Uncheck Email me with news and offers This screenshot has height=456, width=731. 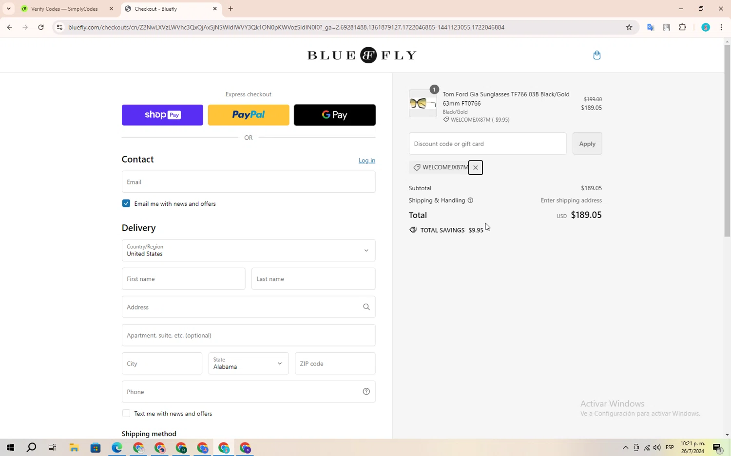126,203
